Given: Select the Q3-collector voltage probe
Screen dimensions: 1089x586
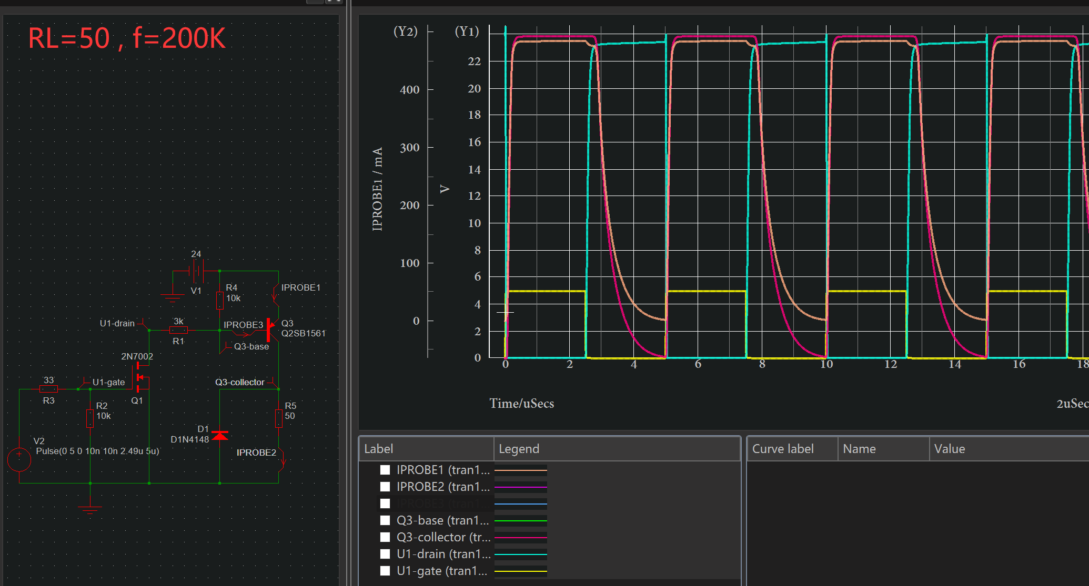Looking at the screenshot, I should click(273, 383).
